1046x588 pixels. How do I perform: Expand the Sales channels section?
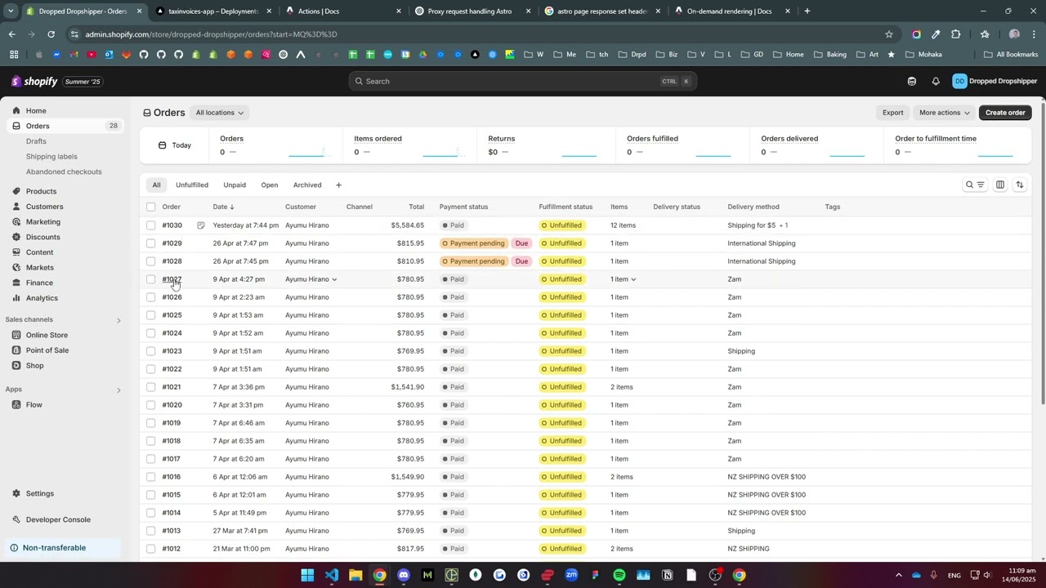(118, 320)
